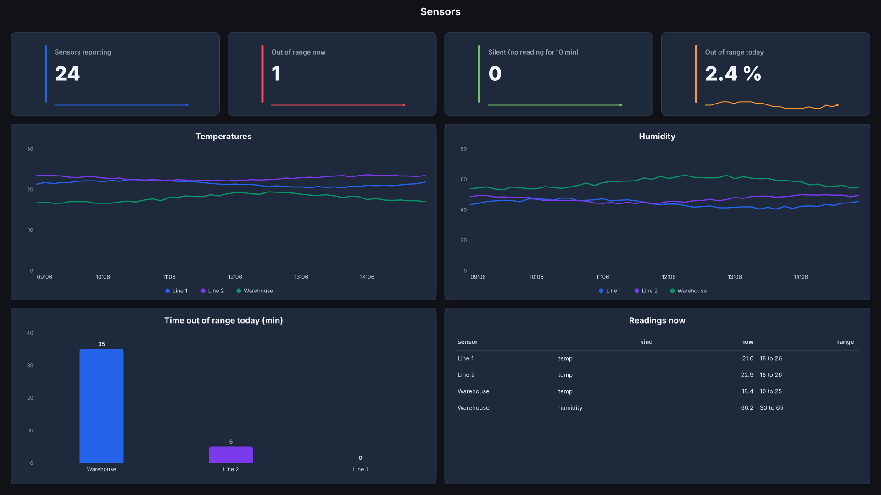Click the Warehouse temp reading 18.4

coord(747,391)
